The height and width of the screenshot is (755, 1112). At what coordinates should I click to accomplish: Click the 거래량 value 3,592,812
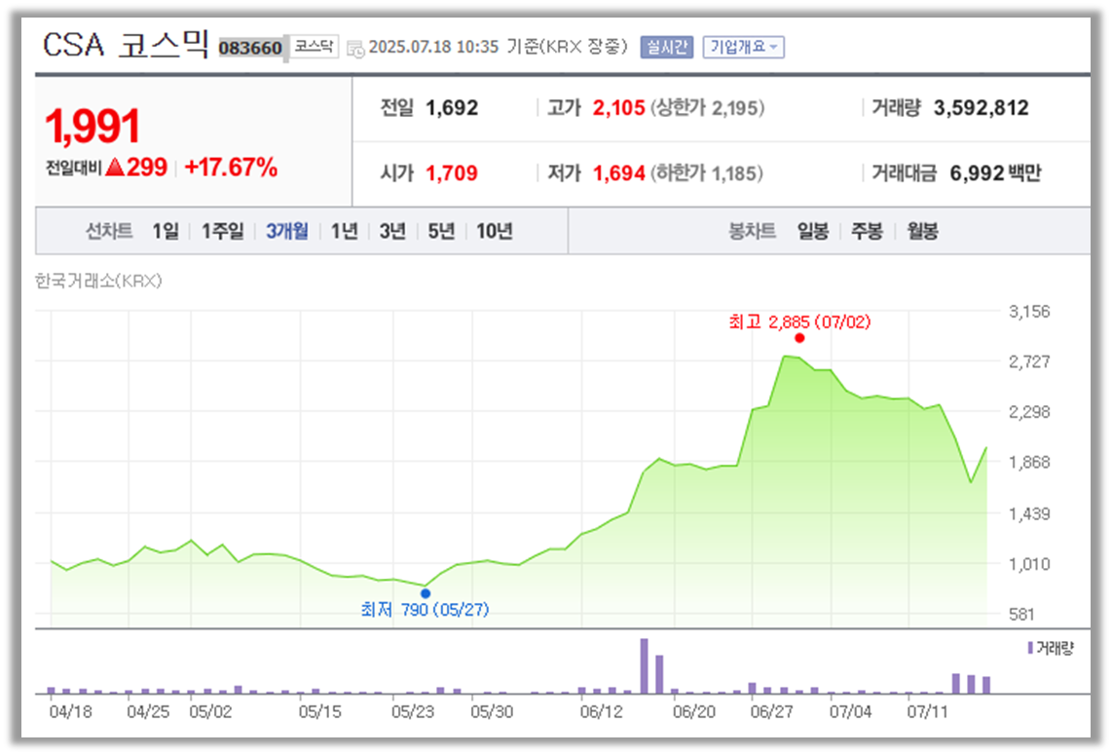[981, 108]
